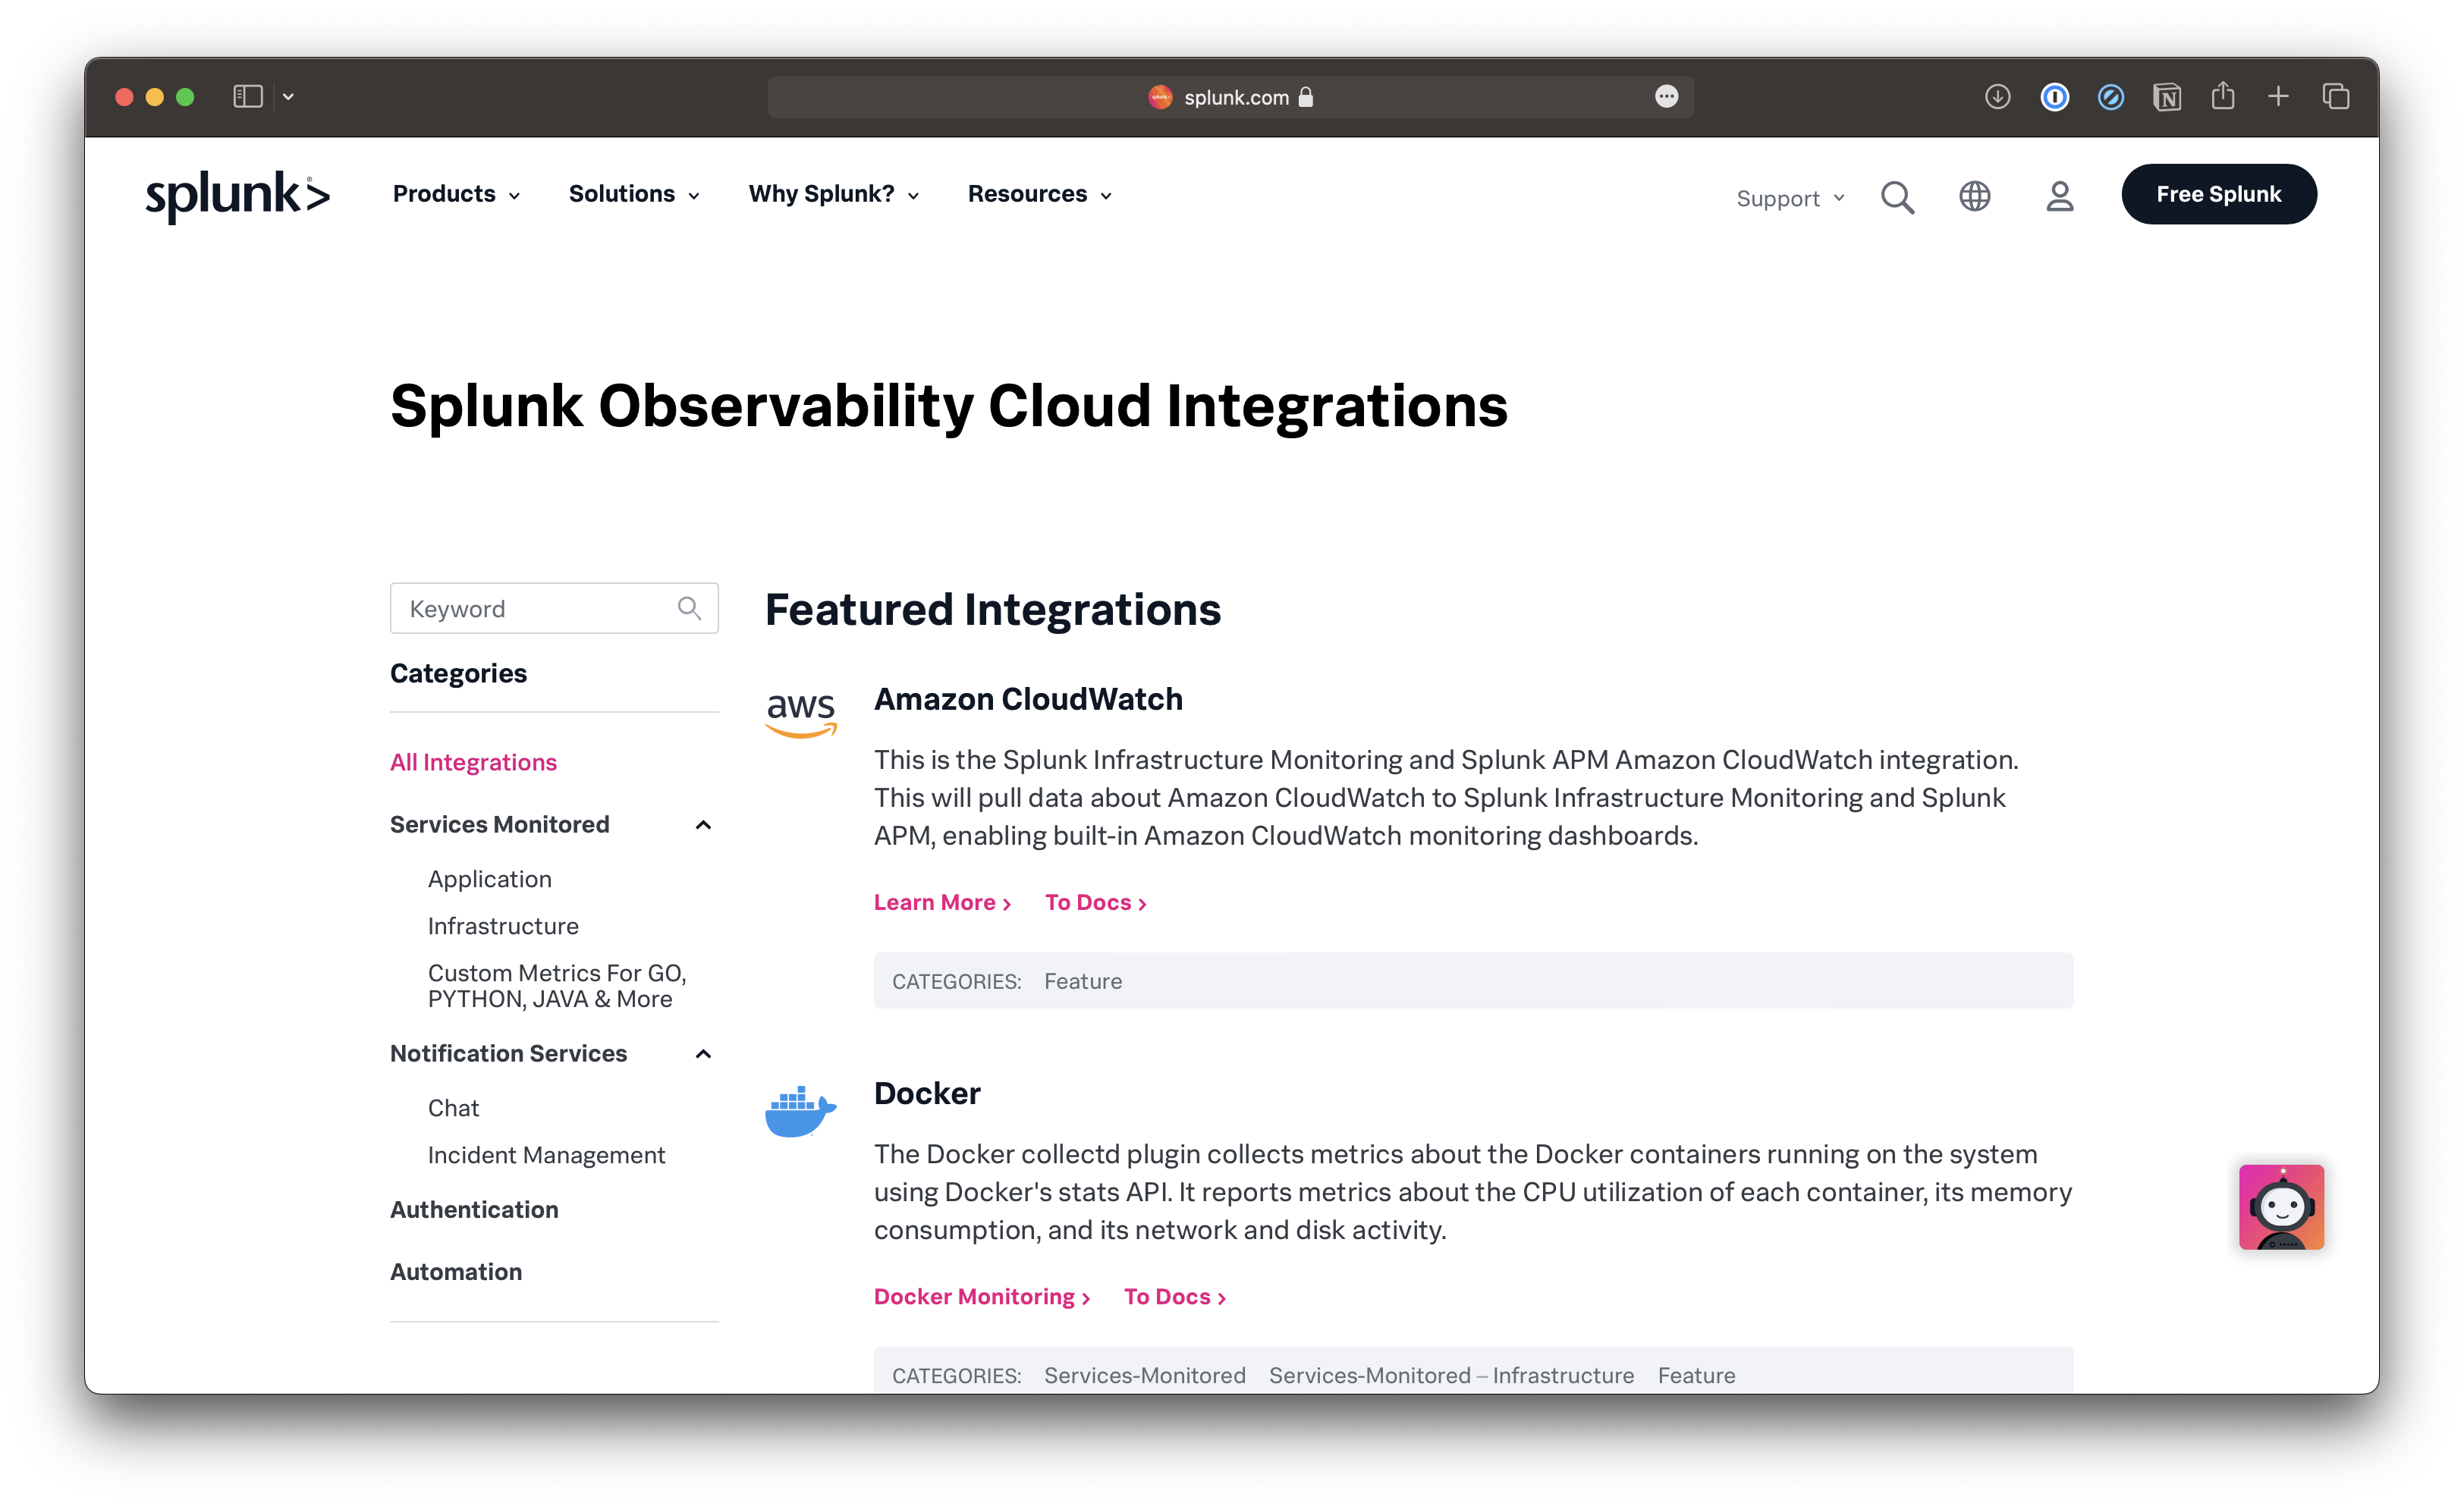
Task: Collapse the Services Monitored category section
Action: (703, 824)
